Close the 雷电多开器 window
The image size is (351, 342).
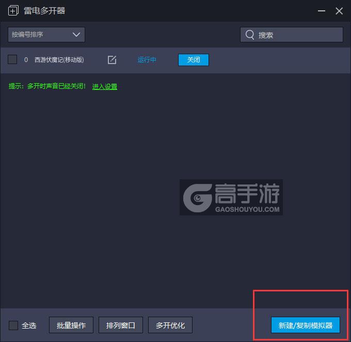[x=339, y=11]
